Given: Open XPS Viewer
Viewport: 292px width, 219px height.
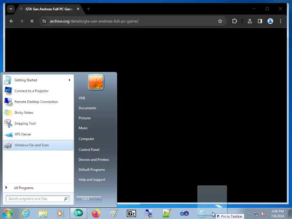Looking at the screenshot, I should click(38, 134).
